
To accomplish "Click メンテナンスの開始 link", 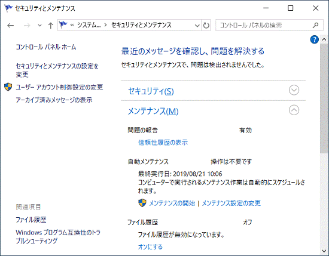I will (x=172, y=203).
